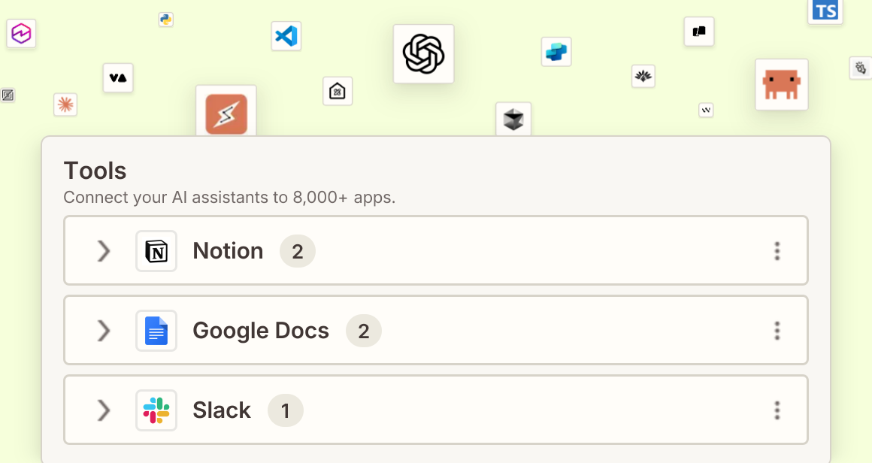This screenshot has height=463, width=872.
Task: Expand the Google Docs chevron
Action: tap(104, 331)
